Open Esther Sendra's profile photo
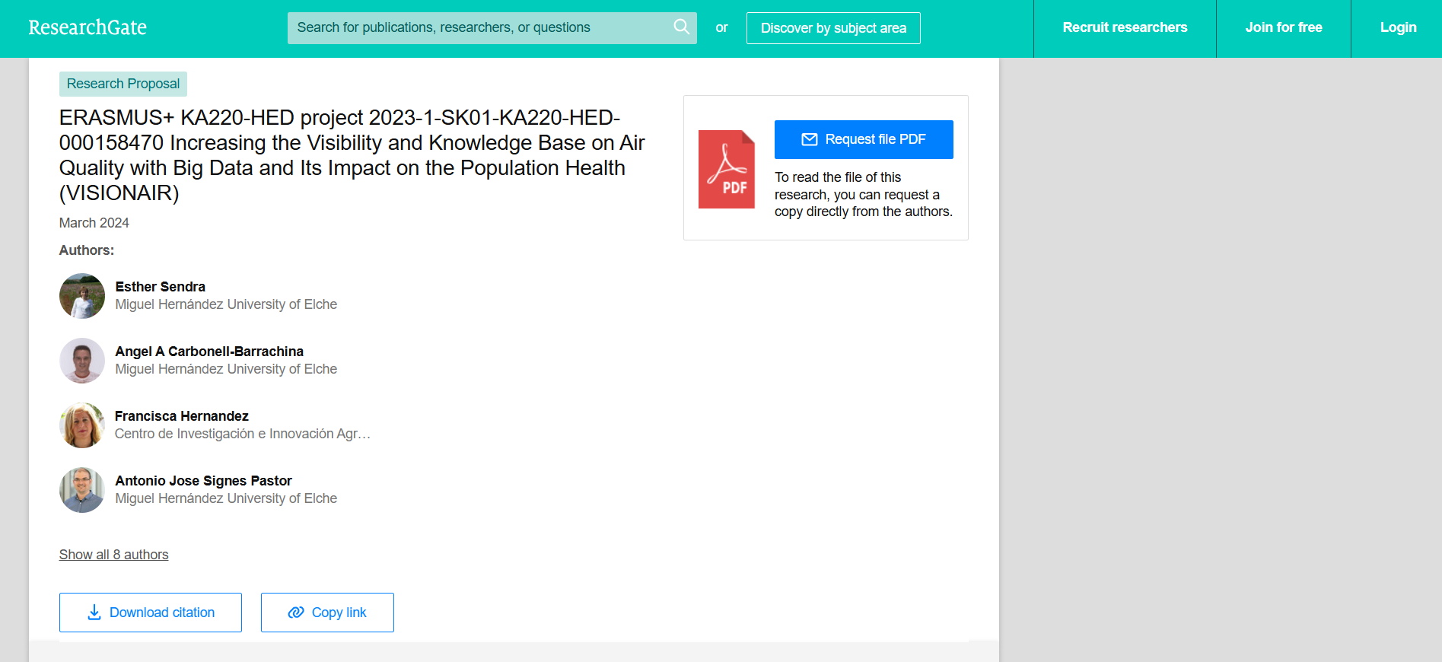This screenshot has height=662, width=1442. click(82, 296)
